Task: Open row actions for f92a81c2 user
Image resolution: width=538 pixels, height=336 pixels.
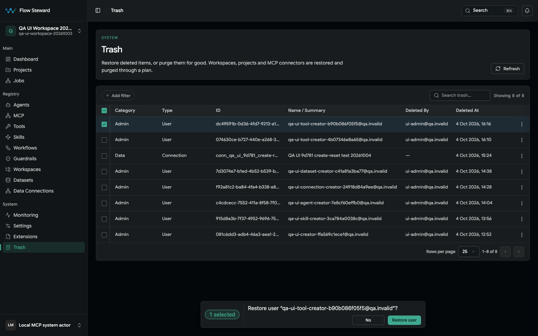Action: coord(522,187)
